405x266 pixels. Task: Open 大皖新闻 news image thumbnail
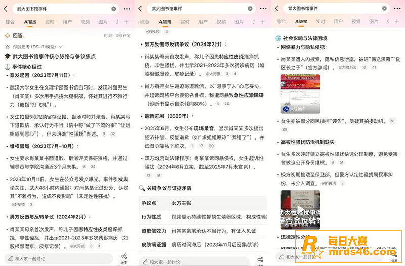click(300, 94)
